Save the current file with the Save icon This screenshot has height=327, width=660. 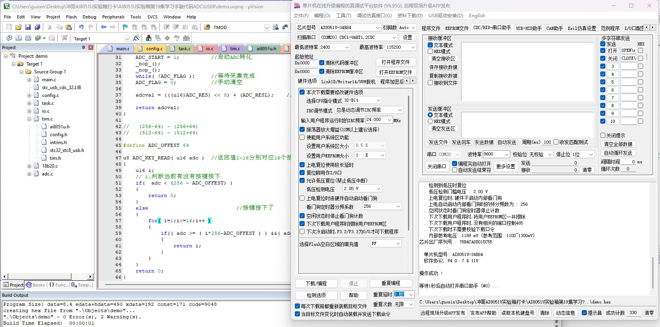coord(28,27)
